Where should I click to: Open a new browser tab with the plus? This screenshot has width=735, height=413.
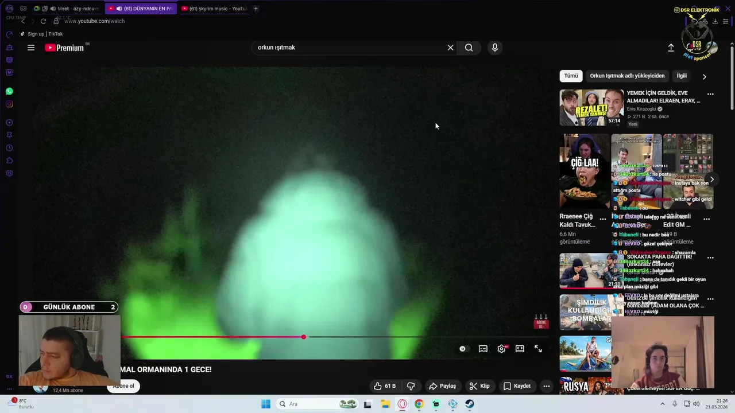point(256,9)
